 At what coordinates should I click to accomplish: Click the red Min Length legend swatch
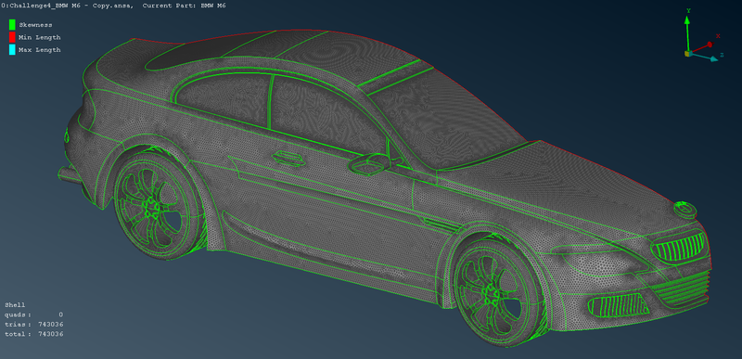12,37
